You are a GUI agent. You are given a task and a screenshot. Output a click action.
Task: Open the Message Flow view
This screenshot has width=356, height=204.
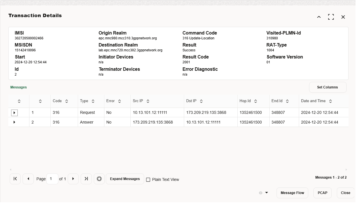292,193
